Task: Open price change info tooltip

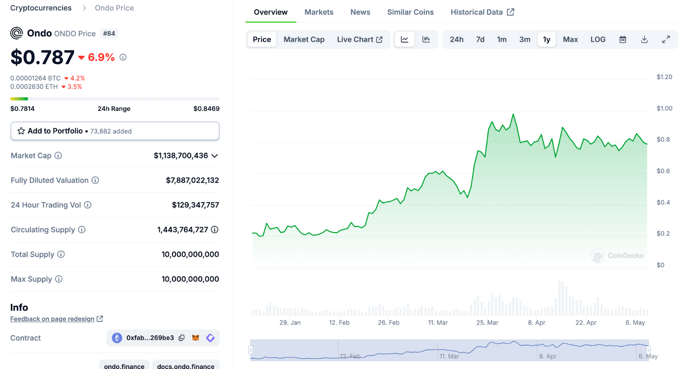Action: click(x=123, y=57)
